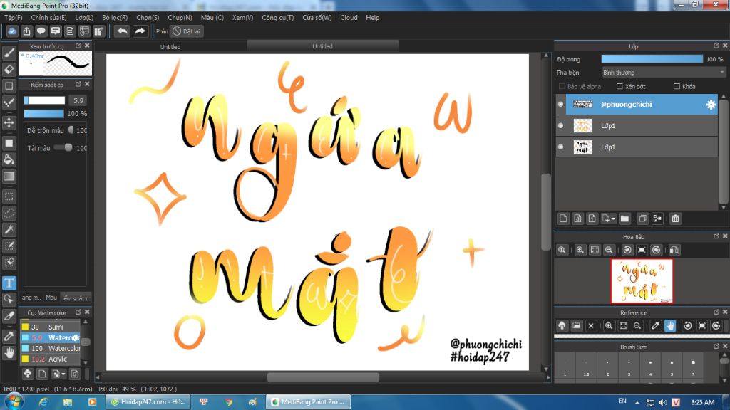The image size is (730, 410).
Task: Select the Bucket fill tool
Action: 9,160
